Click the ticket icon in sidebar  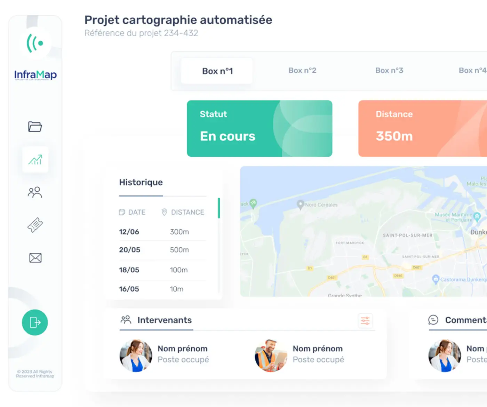click(x=35, y=225)
